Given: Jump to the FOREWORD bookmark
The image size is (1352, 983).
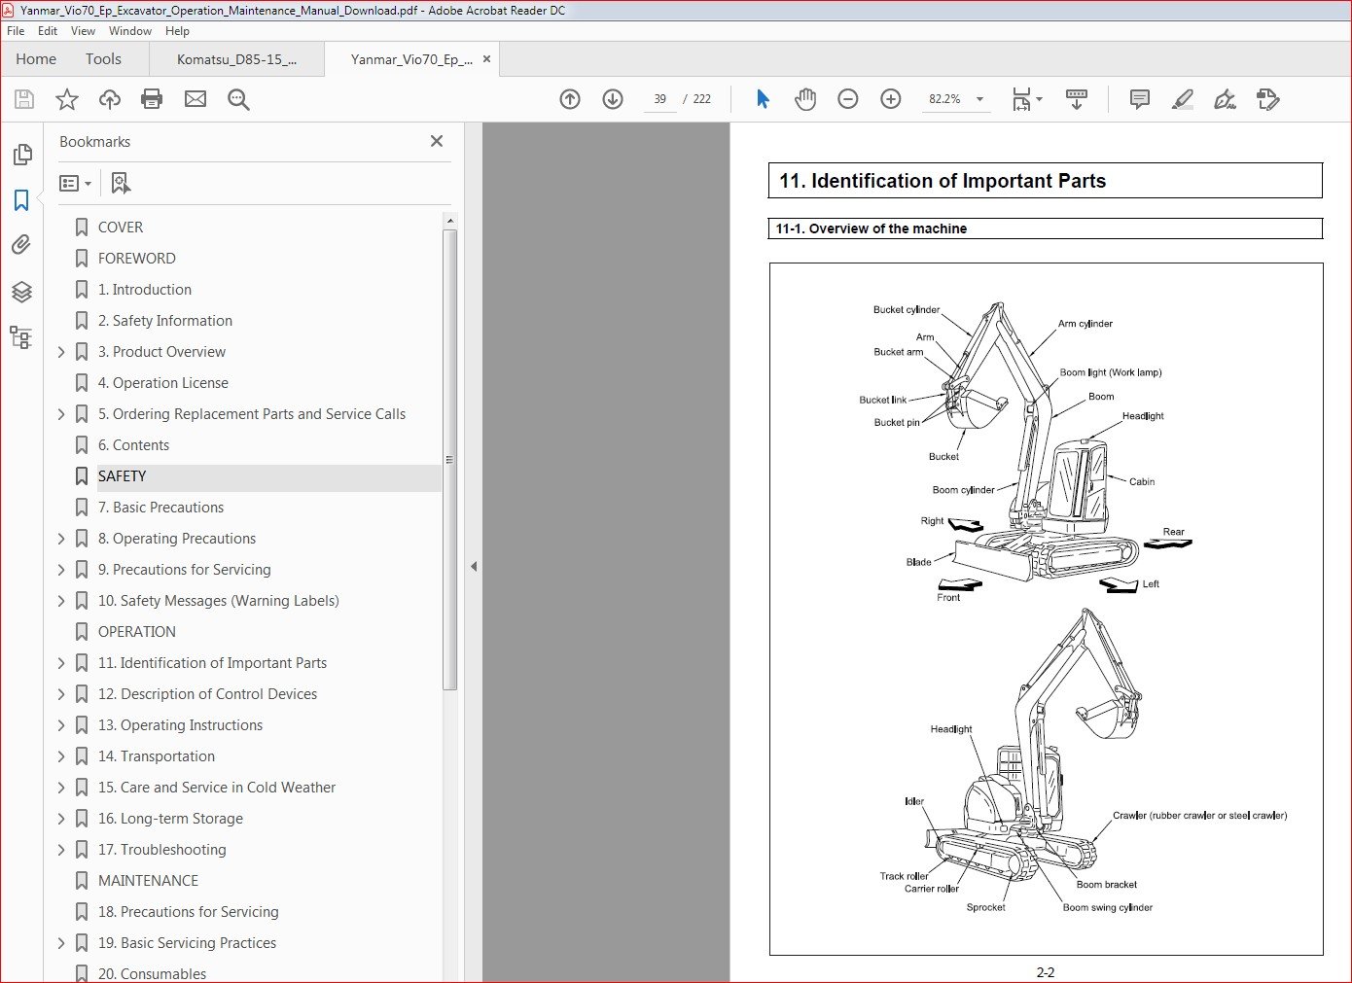Looking at the screenshot, I should [137, 259].
